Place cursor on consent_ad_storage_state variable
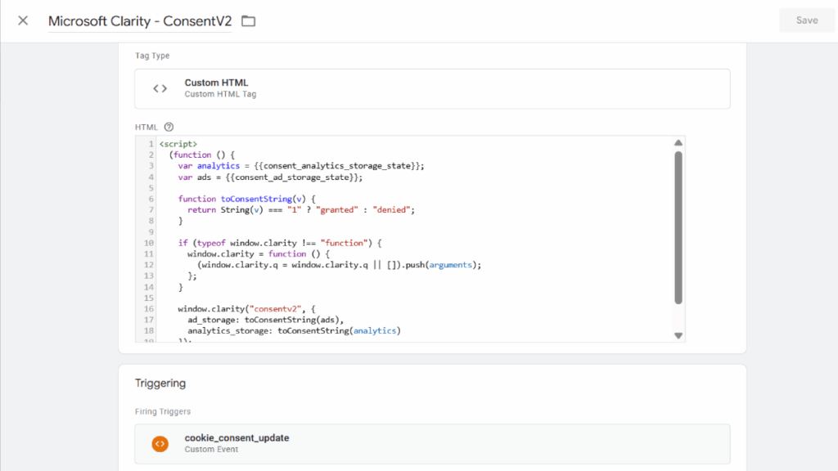Viewport: 838px width, 471px height. 292,177
